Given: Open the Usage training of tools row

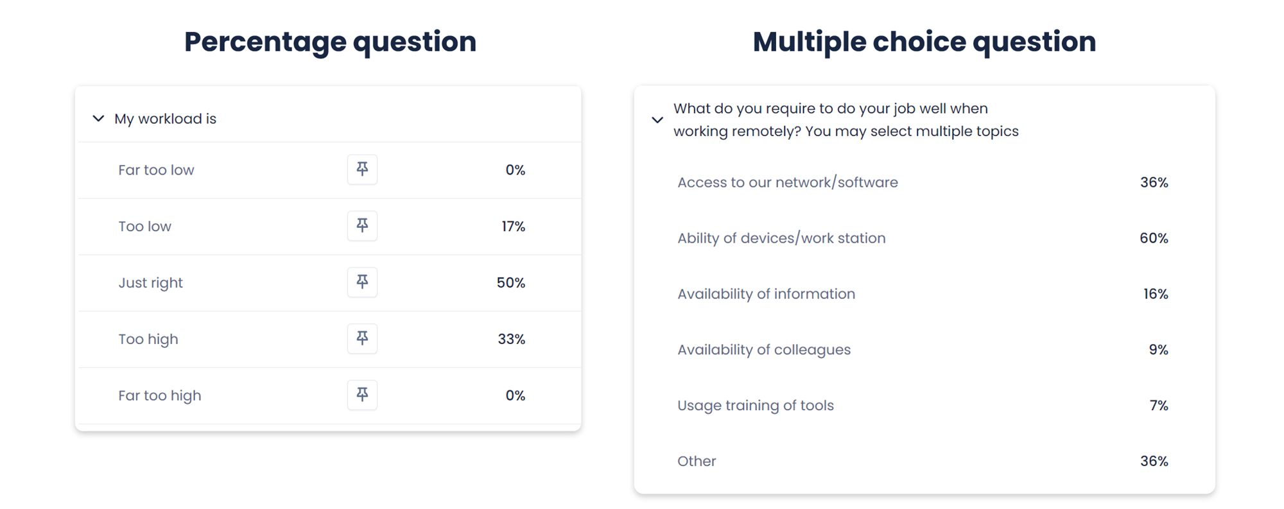Looking at the screenshot, I should click(x=923, y=406).
